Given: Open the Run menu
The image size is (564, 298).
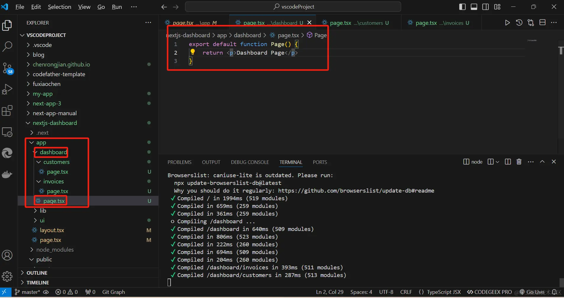Looking at the screenshot, I should pyautogui.click(x=117, y=7).
